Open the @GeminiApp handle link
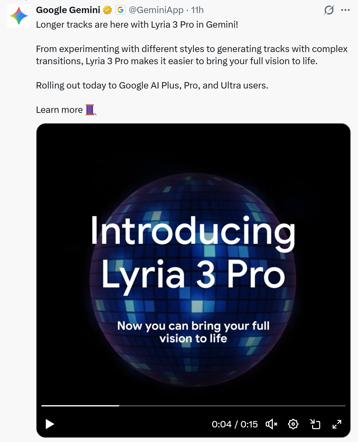The width and height of the screenshot is (358, 442). pos(156,10)
